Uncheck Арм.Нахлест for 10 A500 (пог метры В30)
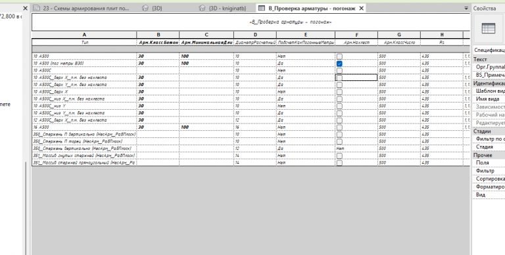 tap(339, 64)
